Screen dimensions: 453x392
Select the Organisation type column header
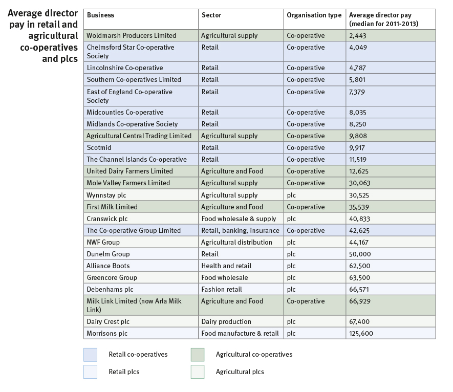[x=314, y=15]
